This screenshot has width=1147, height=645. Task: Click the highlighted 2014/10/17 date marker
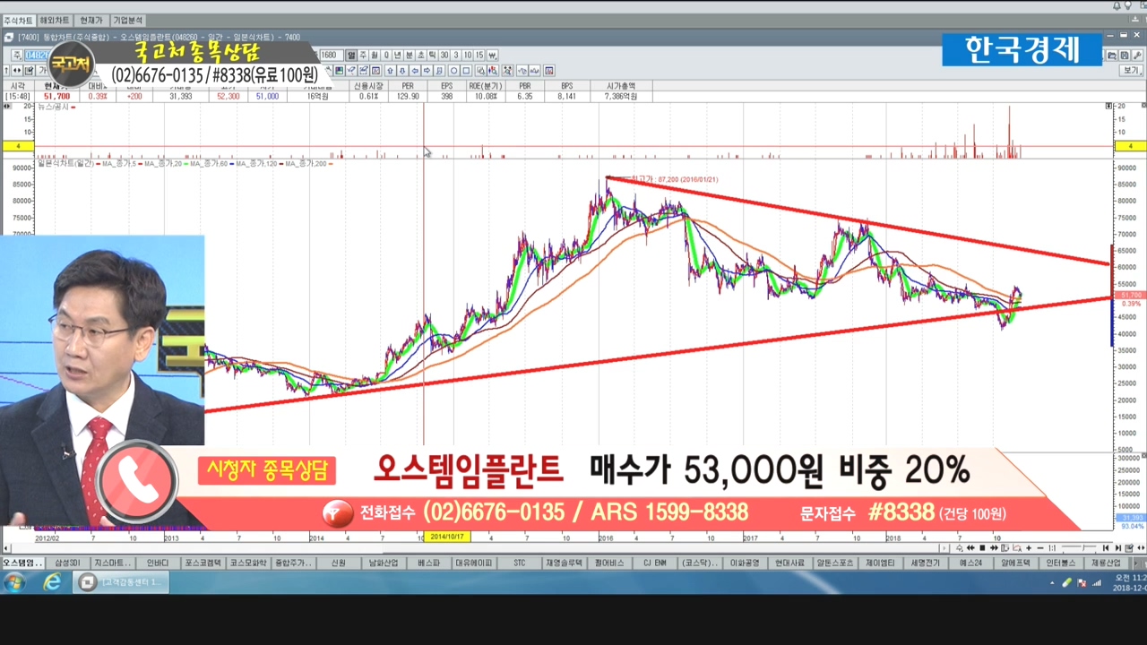[x=445, y=537]
